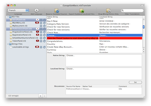This screenshot has height=106, width=151.
Task: Select the red untranslated 'Click the Finish button' row
Action: point(95,38)
